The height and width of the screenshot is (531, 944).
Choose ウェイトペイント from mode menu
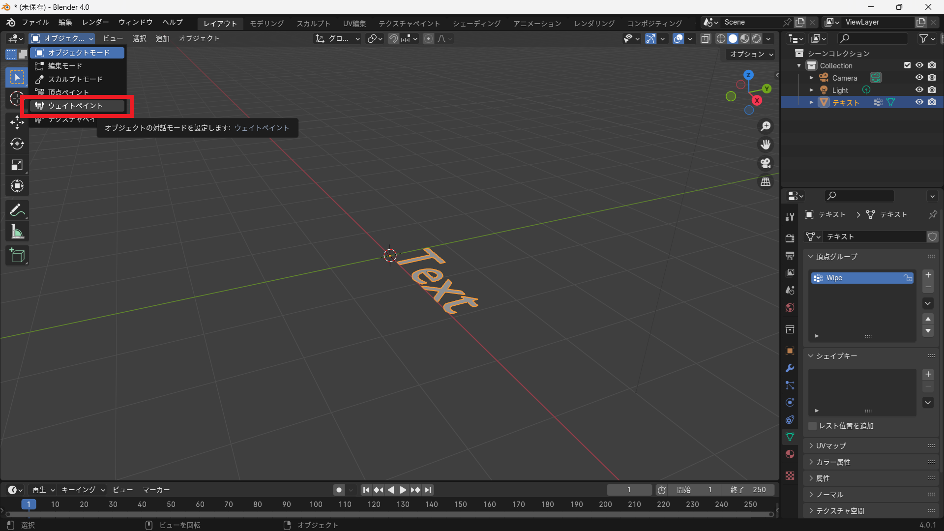click(x=75, y=106)
